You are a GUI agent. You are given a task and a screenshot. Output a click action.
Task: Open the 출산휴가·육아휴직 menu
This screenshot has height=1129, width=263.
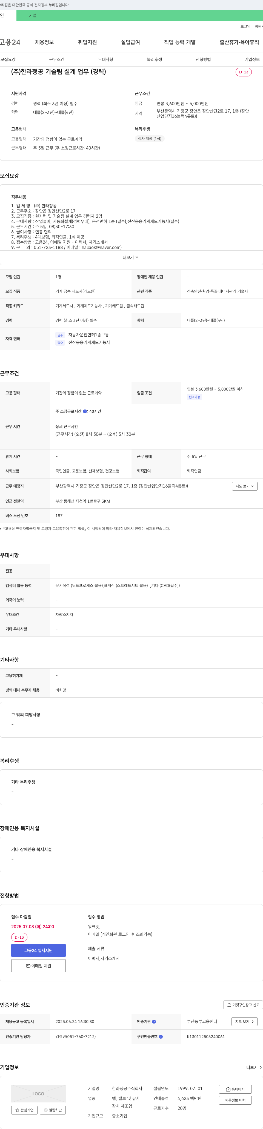pyautogui.click(x=239, y=42)
